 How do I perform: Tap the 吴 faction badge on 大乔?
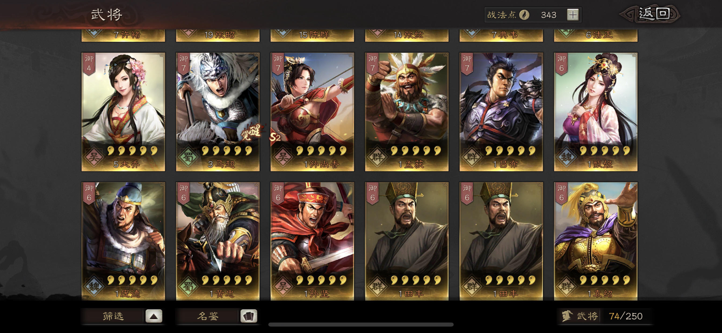coord(94,157)
